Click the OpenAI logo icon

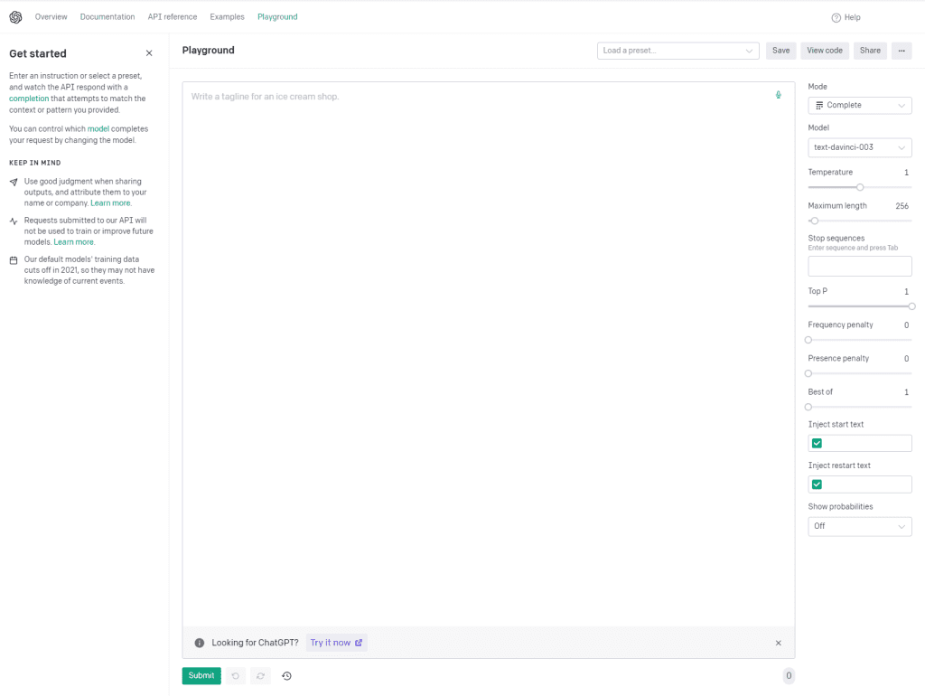[15, 17]
